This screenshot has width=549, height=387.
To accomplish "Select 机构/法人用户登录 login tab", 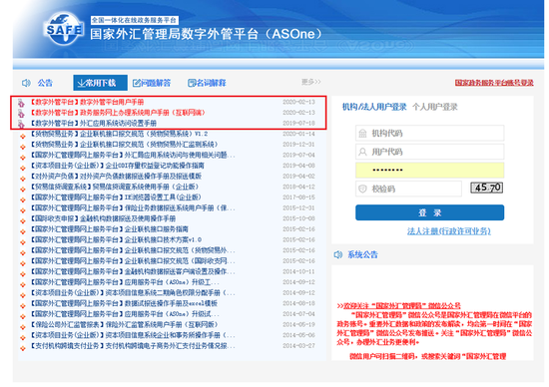I will coord(374,107).
